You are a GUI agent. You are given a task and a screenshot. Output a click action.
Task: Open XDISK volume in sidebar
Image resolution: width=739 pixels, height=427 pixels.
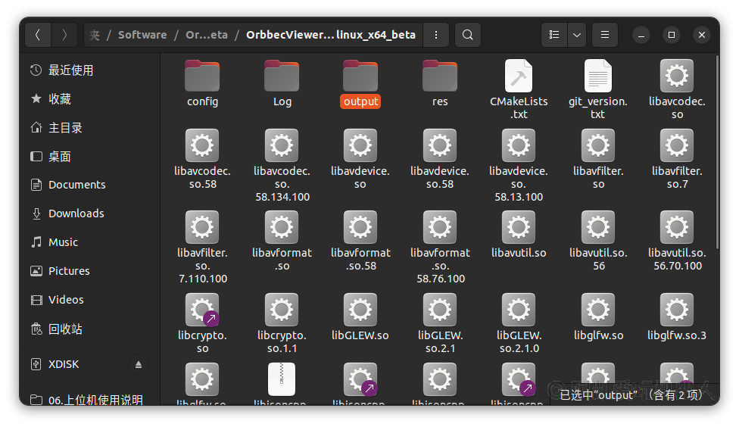(64, 364)
